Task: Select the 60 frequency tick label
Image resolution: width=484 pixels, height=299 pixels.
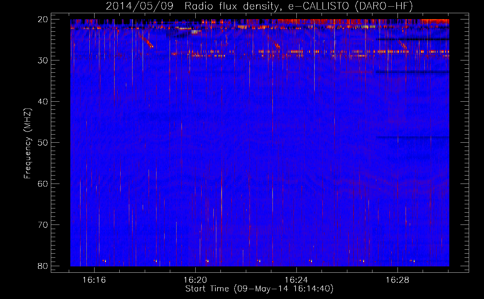Action: (43, 184)
